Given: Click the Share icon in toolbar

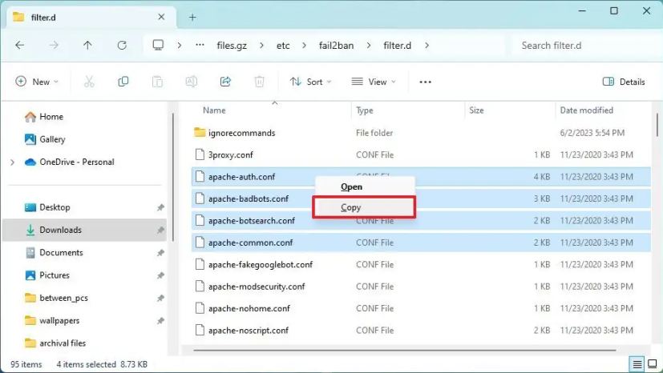Looking at the screenshot, I should point(225,82).
